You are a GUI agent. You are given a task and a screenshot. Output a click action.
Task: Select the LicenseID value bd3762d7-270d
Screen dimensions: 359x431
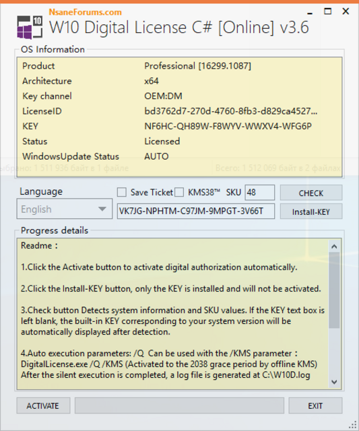[230, 111]
